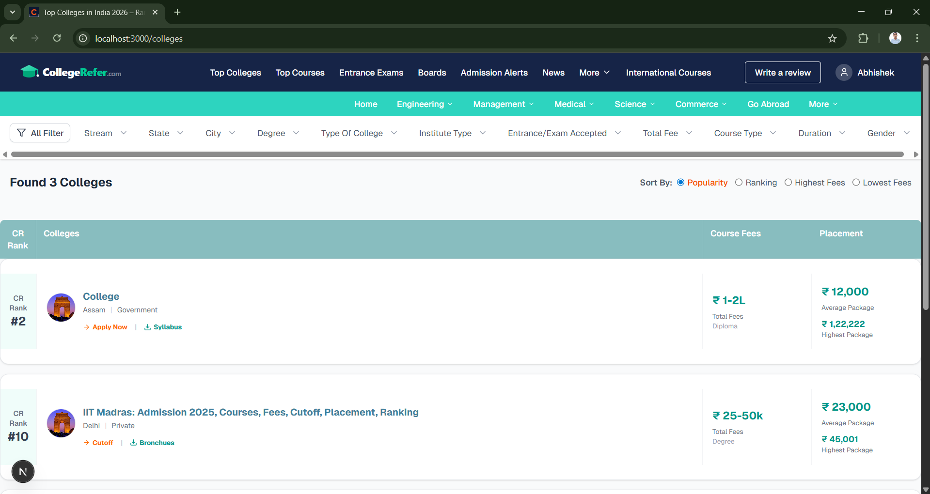The image size is (930, 494).
Task: Click the Abhishek user avatar icon
Action: pyautogui.click(x=844, y=73)
